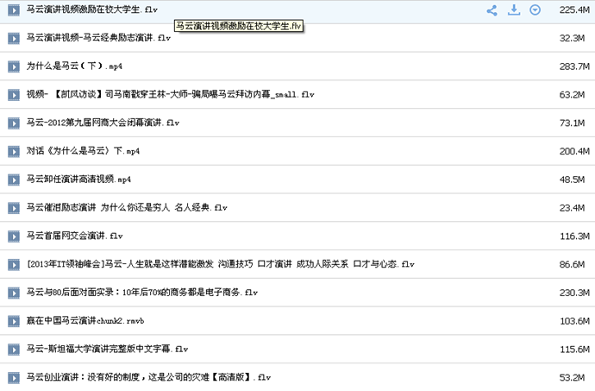Click the 63.2M size value
595x391 pixels.
(x=572, y=95)
